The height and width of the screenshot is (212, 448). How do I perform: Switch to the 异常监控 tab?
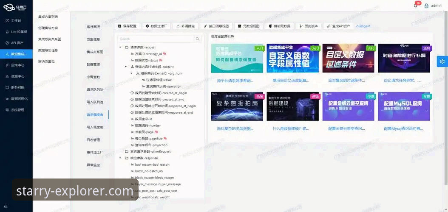(x=93, y=165)
